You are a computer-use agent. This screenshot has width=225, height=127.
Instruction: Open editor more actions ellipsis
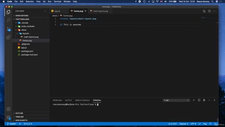pos(214,11)
